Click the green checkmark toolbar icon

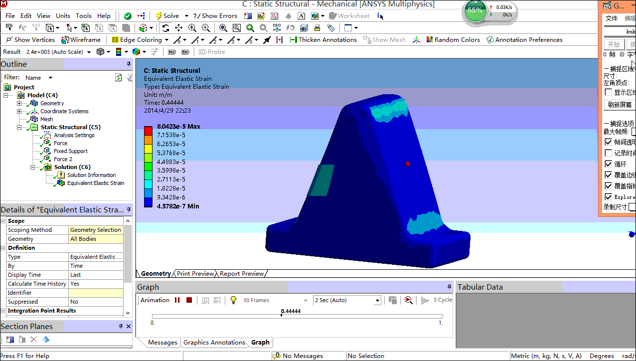128,16
